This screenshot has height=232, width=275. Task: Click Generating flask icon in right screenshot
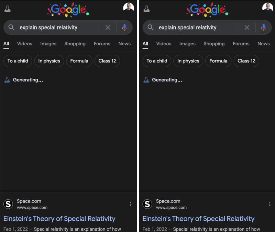(x=146, y=80)
